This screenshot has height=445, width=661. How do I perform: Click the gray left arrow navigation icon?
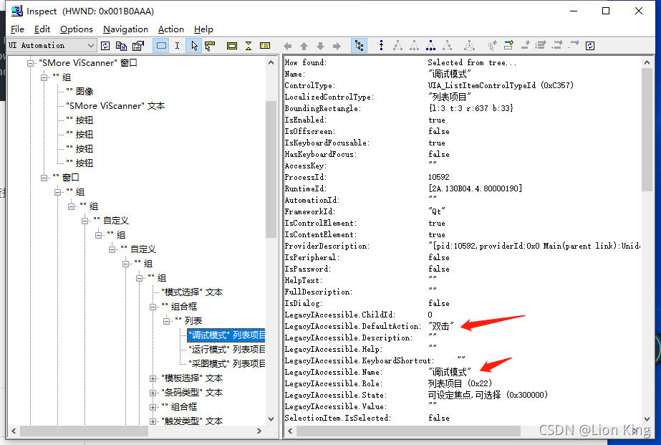(288, 46)
